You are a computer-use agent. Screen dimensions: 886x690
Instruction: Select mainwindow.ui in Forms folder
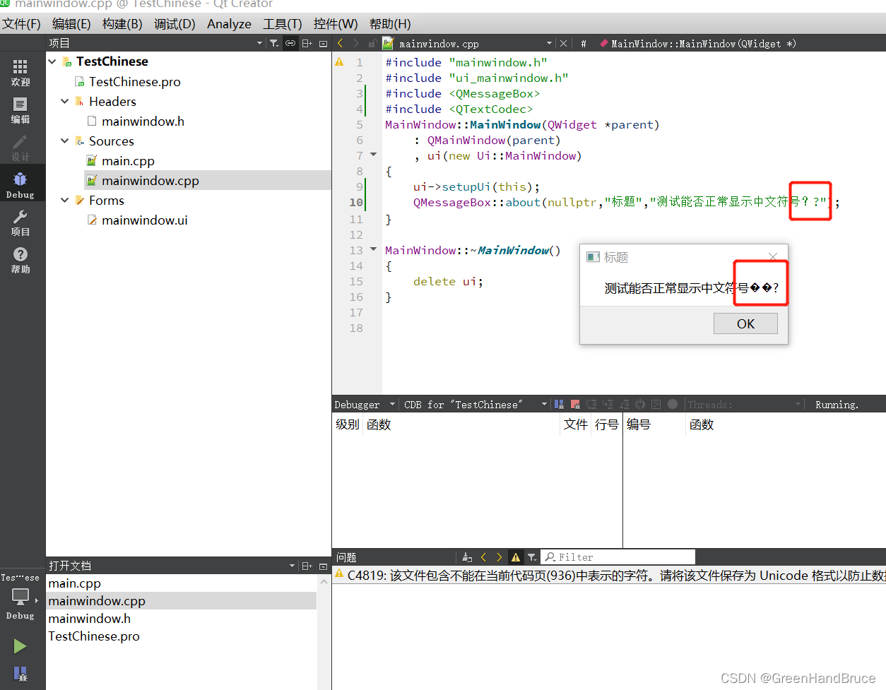(x=144, y=220)
